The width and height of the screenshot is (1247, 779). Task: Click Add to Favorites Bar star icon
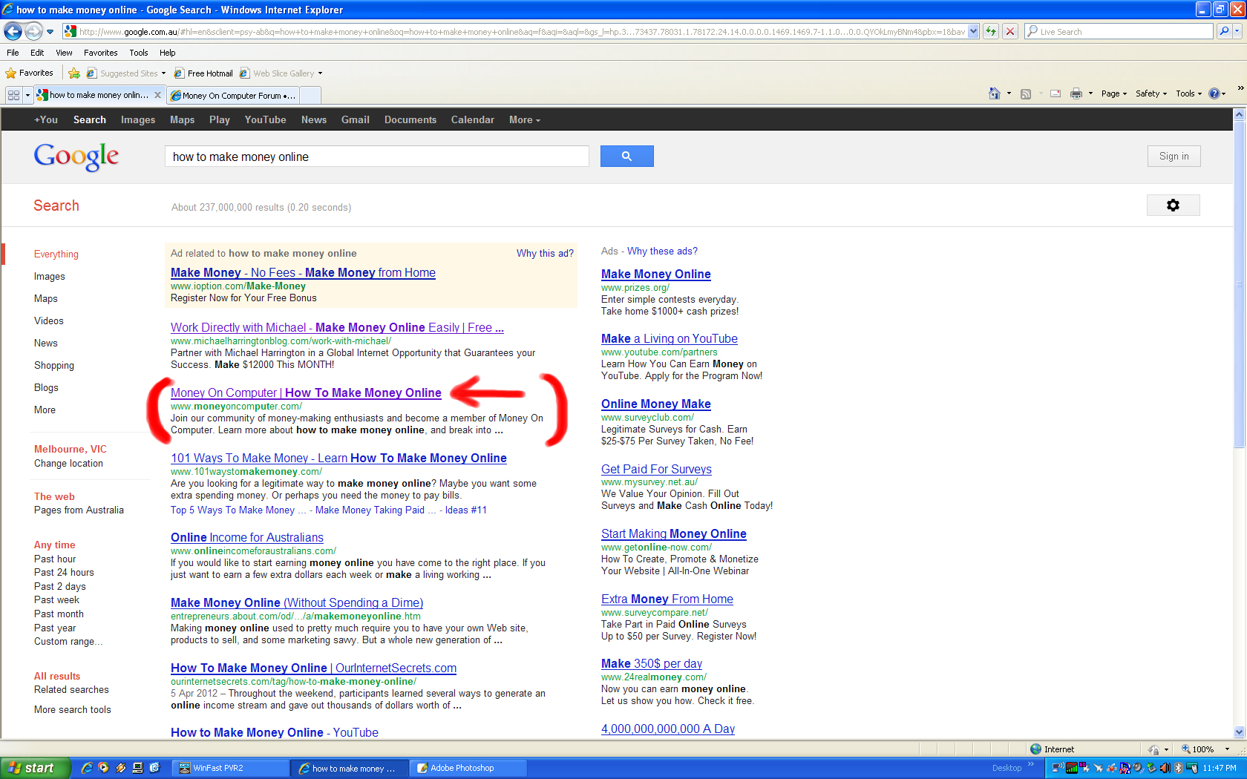point(73,73)
